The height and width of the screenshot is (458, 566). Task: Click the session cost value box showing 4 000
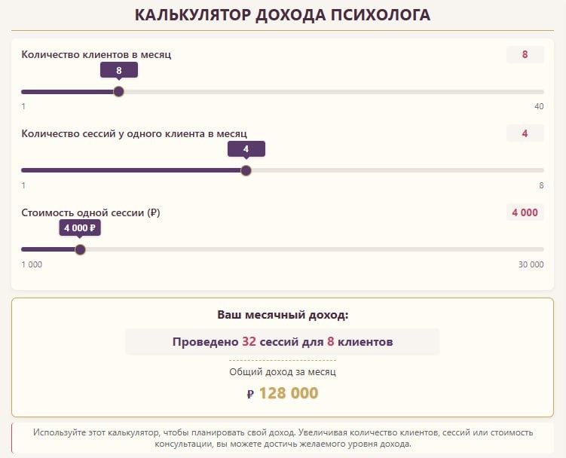(525, 212)
